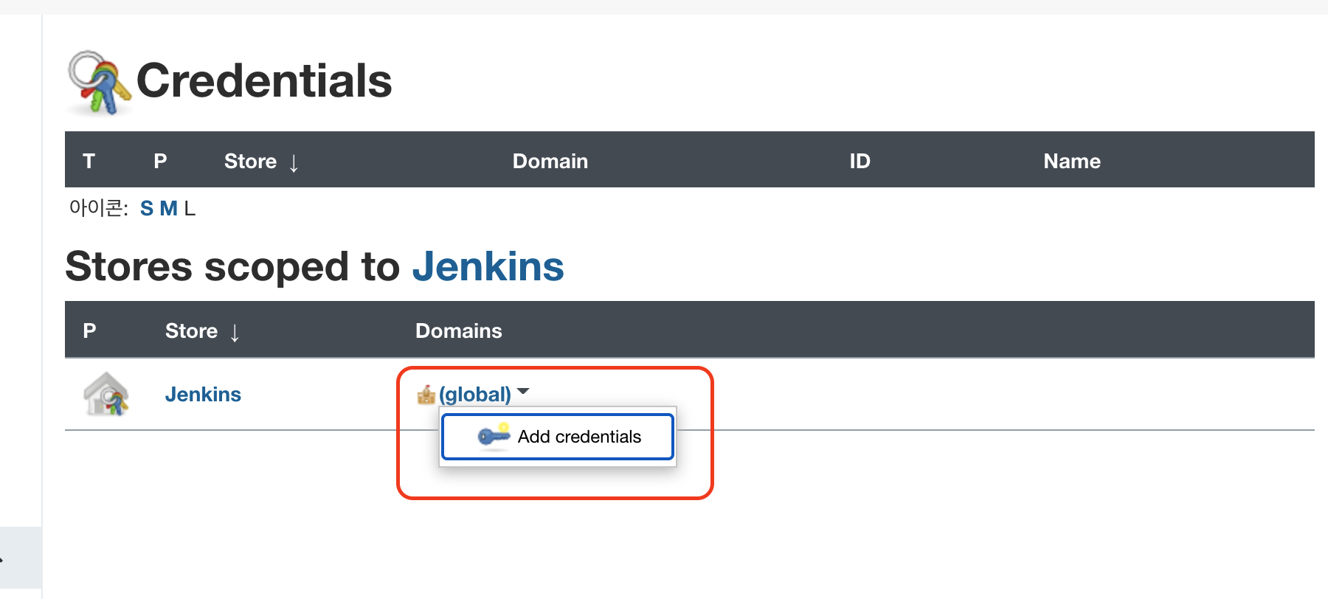
Task: Click the Credentials page title
Action: tap(264, 80)
